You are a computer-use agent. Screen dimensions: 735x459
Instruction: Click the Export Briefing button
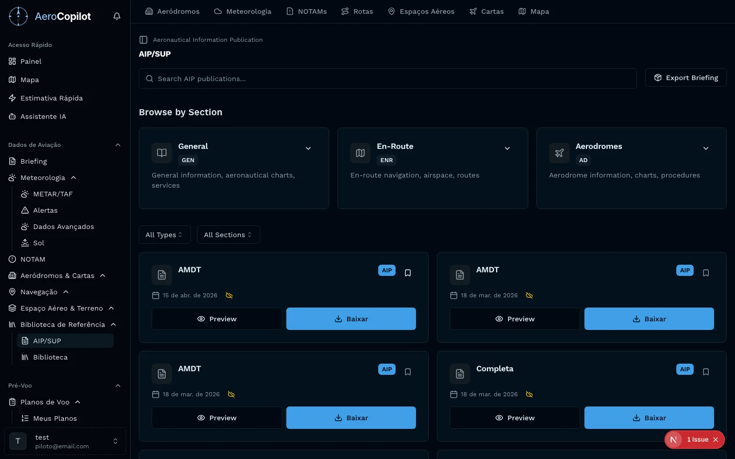[x=685, y=78]
